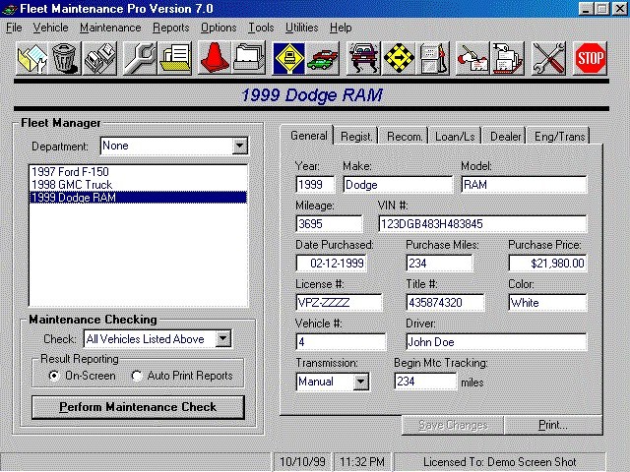This screenshot has height=472, width=630.
Task: Click the Purchase Miles field
Action: [440, 264]
